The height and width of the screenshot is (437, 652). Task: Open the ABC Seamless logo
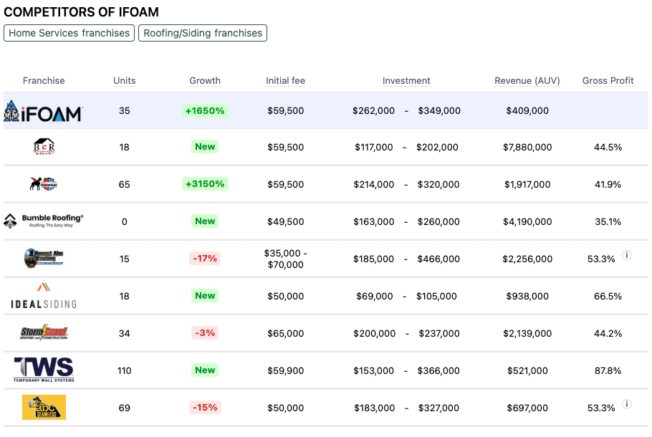click(44, 407)
